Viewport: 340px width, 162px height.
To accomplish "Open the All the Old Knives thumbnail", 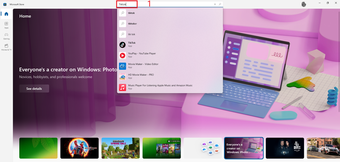I will [285, 148].
